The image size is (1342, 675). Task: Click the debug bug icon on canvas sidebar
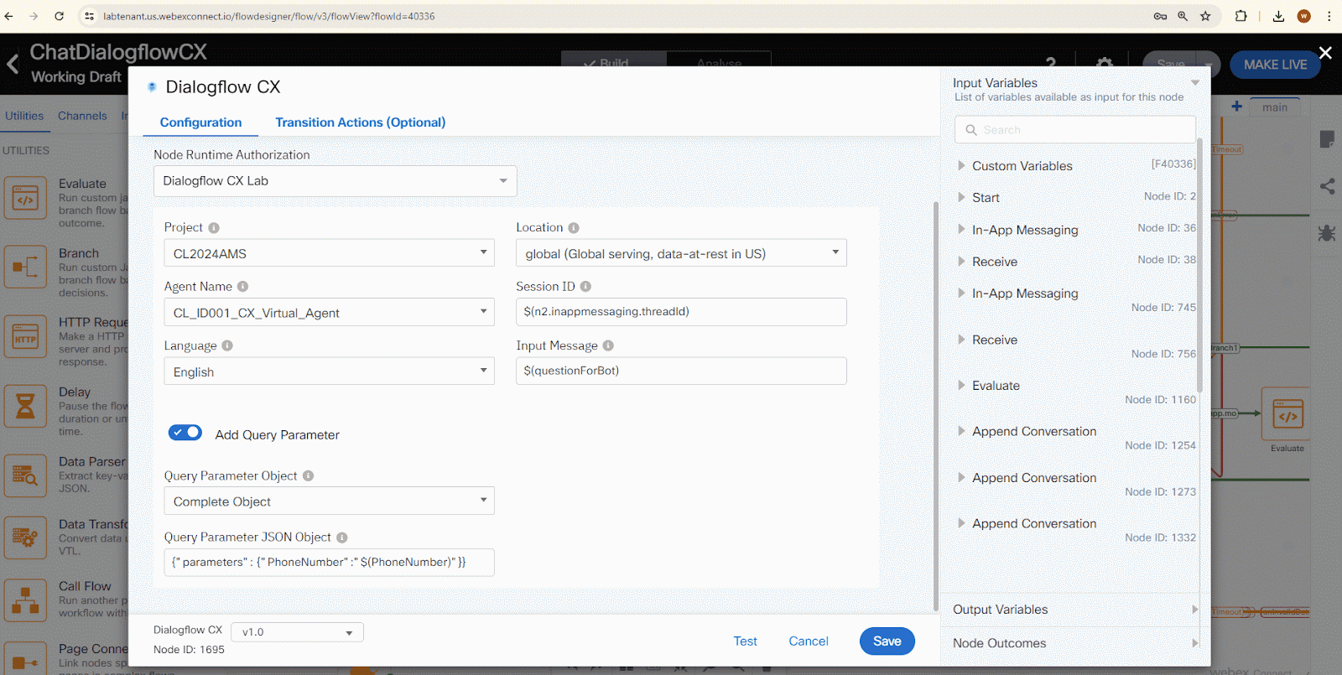coord(1327,233)
